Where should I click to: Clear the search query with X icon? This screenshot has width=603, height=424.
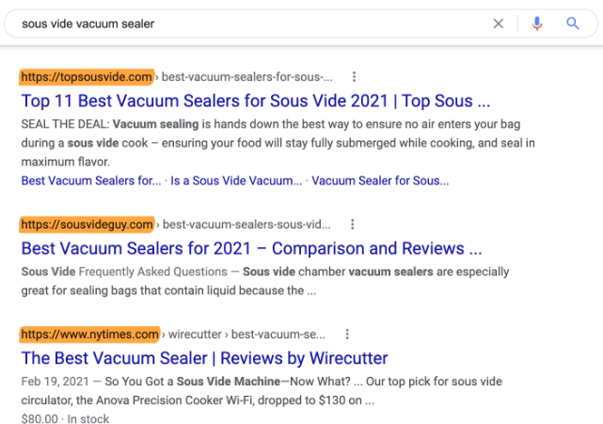498,24
